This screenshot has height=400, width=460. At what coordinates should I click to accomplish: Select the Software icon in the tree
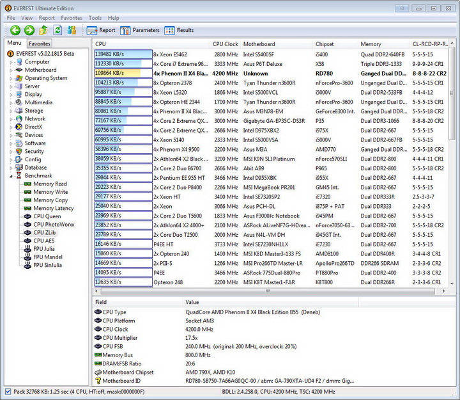pos(19,143)
